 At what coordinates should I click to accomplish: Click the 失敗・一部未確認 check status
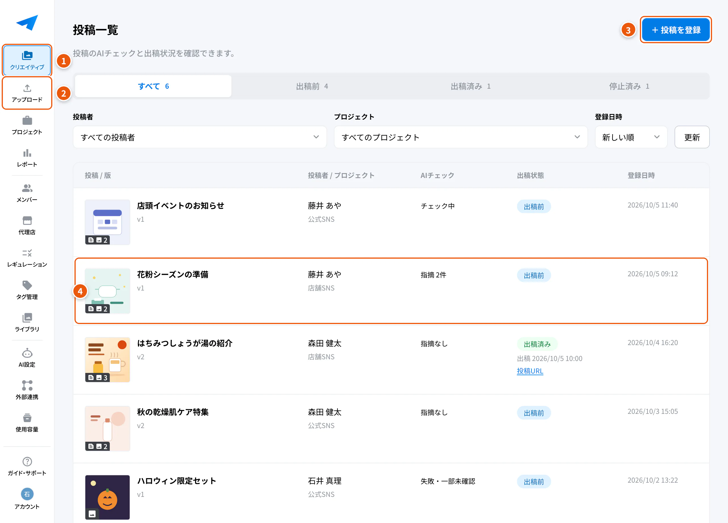[x=448, y=481]
